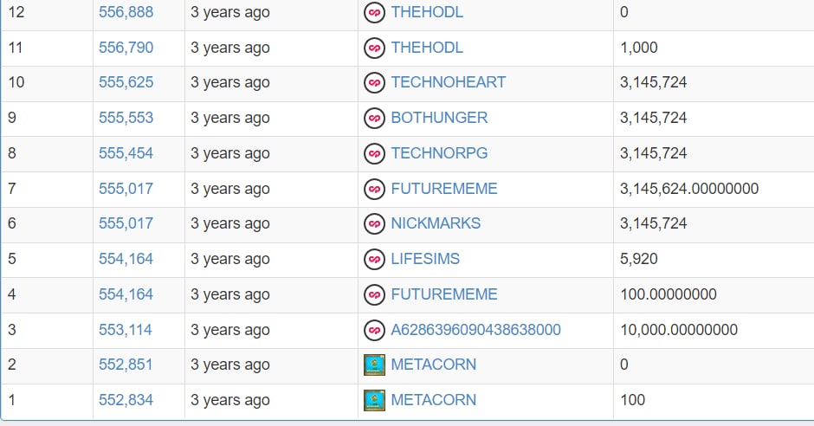Click the METACORN thumbnail in row 1
814x426 pixels.
pos(374,400)
